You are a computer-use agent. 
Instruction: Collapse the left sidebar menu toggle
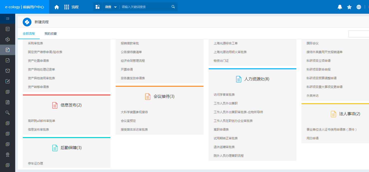(x=7, y=18)
